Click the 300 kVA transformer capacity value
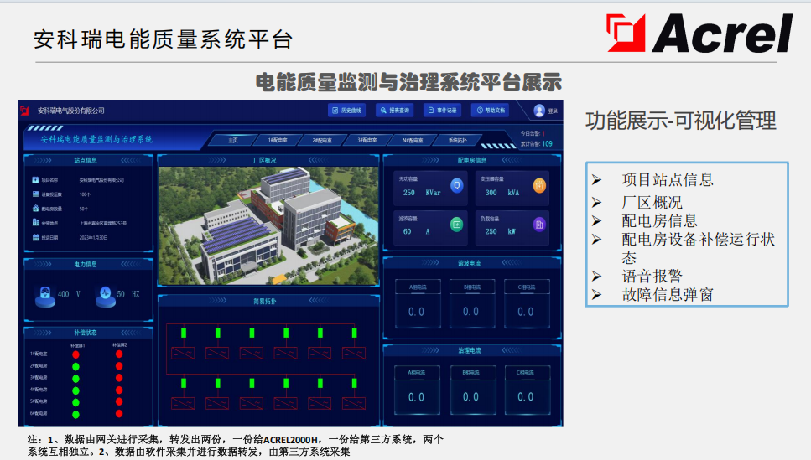 [x=502, y=193]
